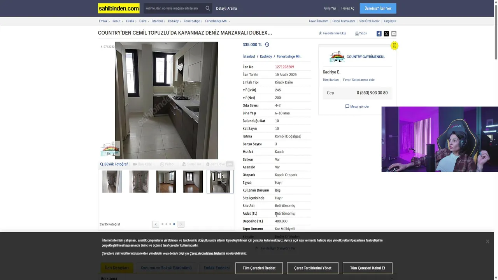Viewport: 498px width, 280px height.
Task: Open COUNTRY GAYRİMENKUL store name link
Action: [x=366, y=57]
